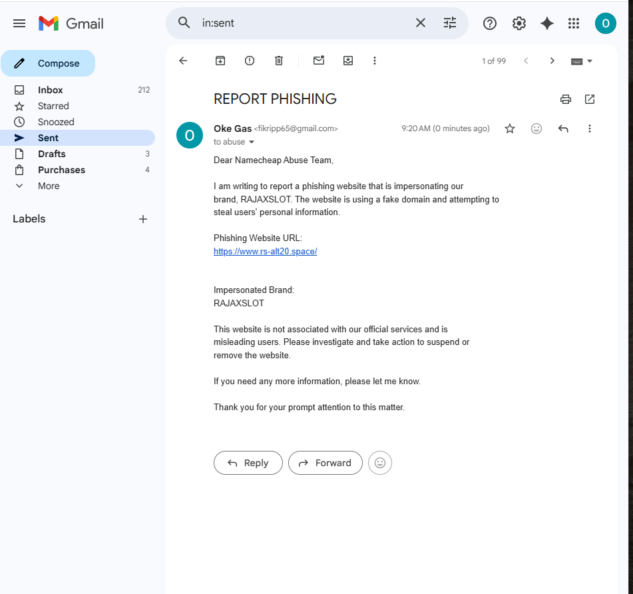Image resolution: width=633 pixels, height=594 pixels.
Task: Open the rs-alt20.space phishing URL link
Action: [x=265, y=252]
